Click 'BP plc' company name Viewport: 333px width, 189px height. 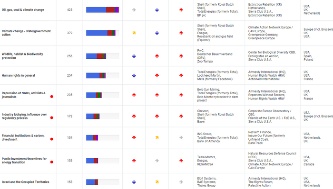click(x=202, y=15)
